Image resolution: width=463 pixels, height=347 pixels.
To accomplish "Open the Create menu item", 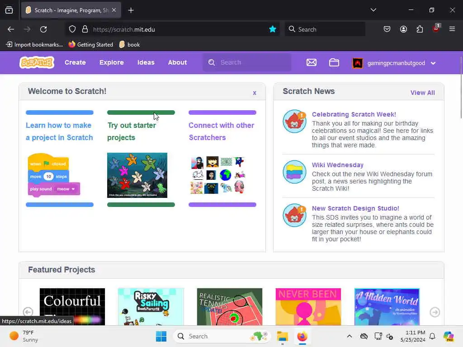I will click(75, 62).
